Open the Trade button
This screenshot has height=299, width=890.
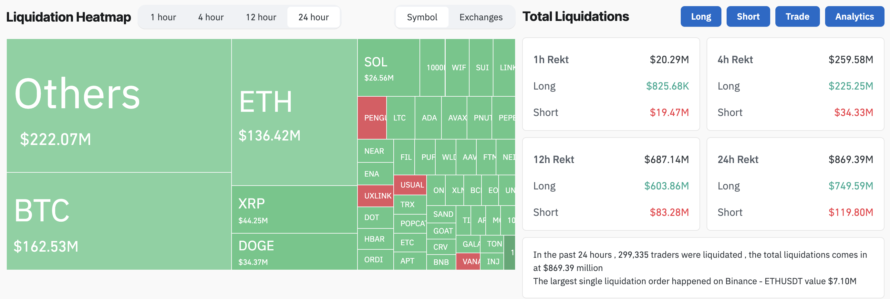pos(797,16)
